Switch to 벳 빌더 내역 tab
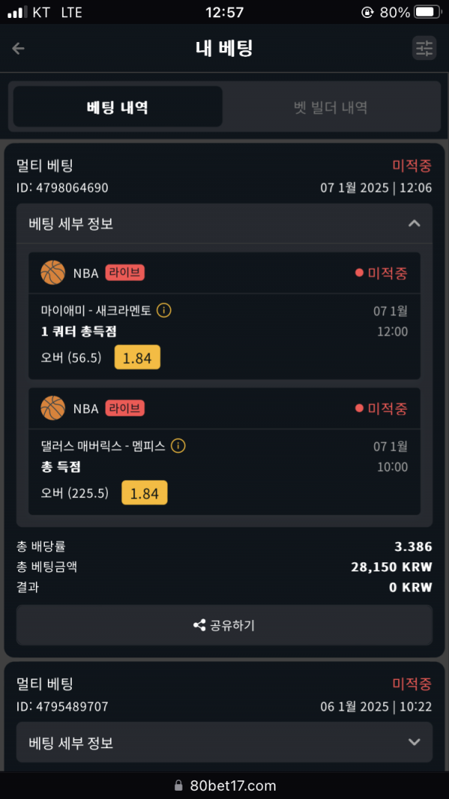 click(331, 107)
